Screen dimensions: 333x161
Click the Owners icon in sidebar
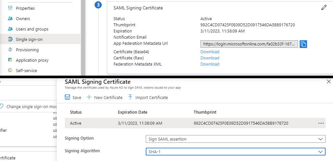[x=10, y=19]
